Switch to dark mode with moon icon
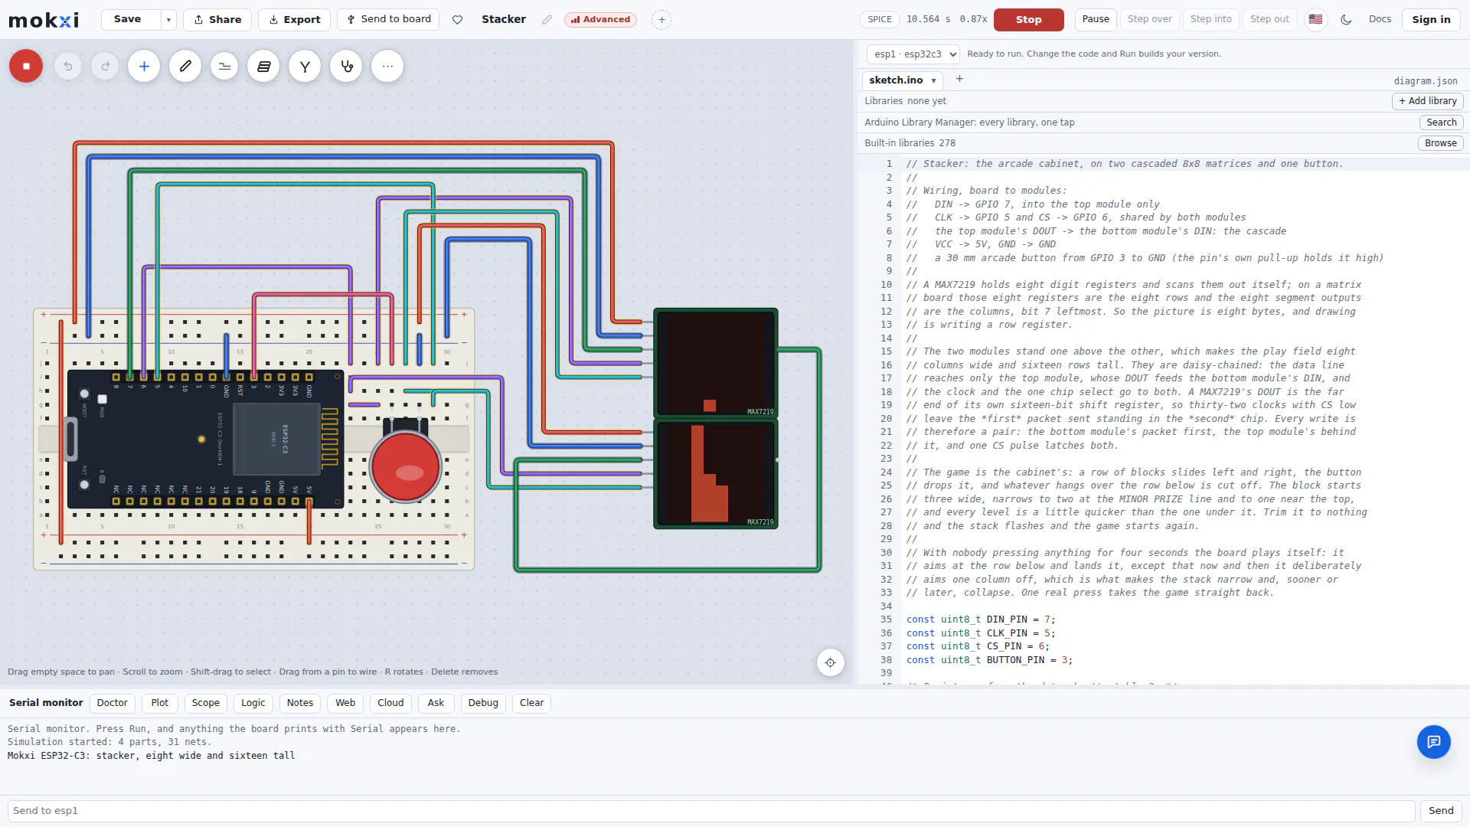1470x827 pixels. coord(1346,19)
